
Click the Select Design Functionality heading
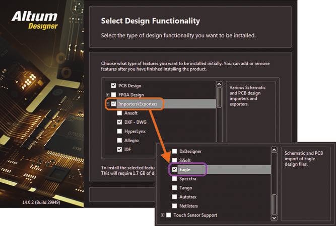(x=150, y=21)
